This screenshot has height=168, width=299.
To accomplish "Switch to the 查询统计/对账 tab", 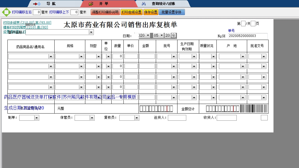I will [163, 4].
